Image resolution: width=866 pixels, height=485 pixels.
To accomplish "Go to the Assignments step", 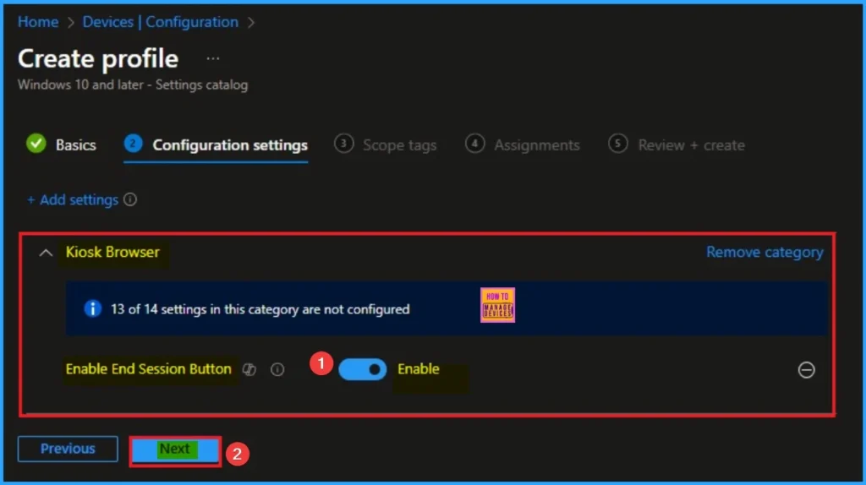I will tap(537, 145).
